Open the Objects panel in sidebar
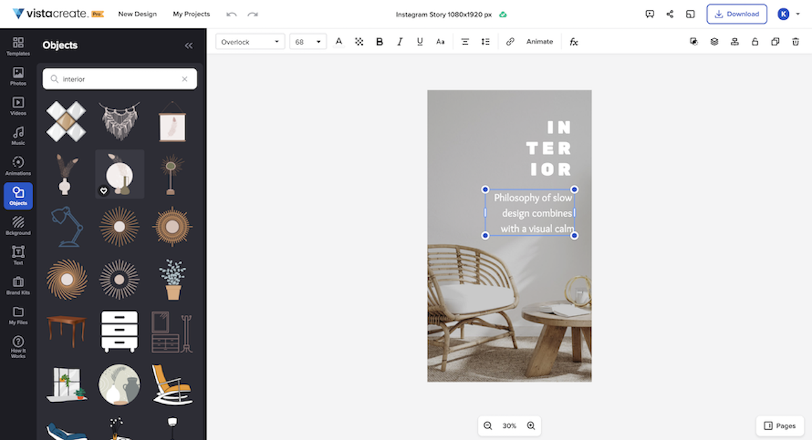 pos(18,196)
